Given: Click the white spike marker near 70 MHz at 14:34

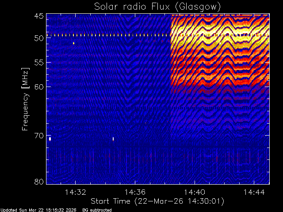Looking at the screenshot, I should [113, 139].
